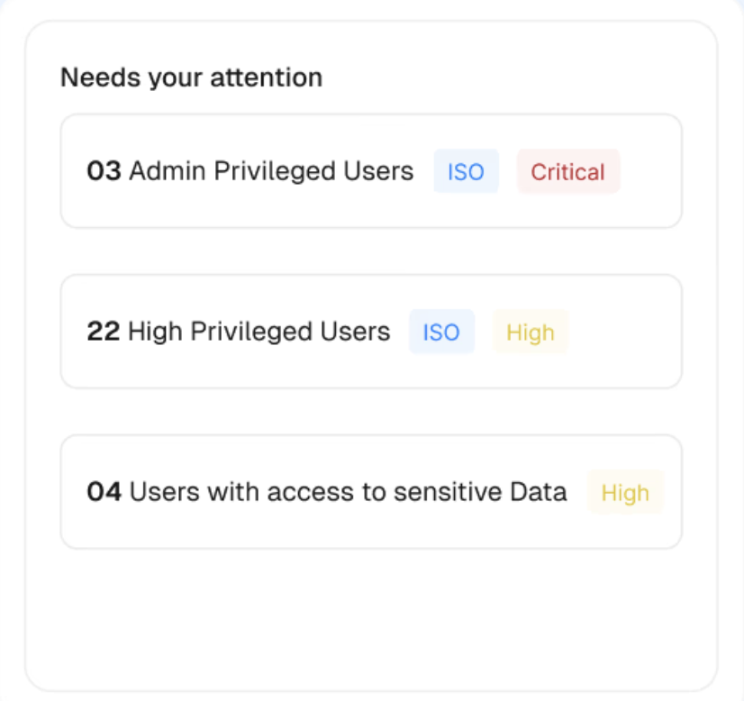Select Users with access to sensitive Data text

click(349, 492)
